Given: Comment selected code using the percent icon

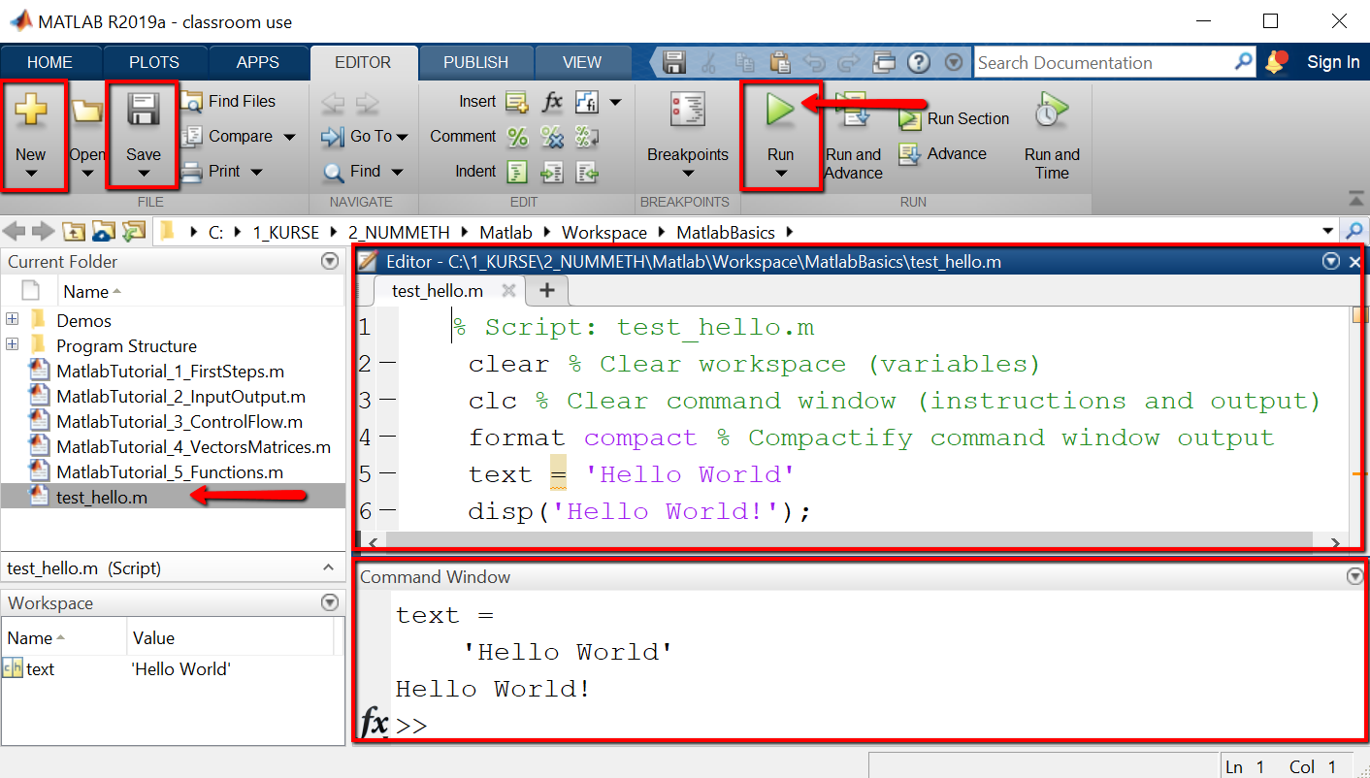Looking at the screenshot, I should click(517, 137).
